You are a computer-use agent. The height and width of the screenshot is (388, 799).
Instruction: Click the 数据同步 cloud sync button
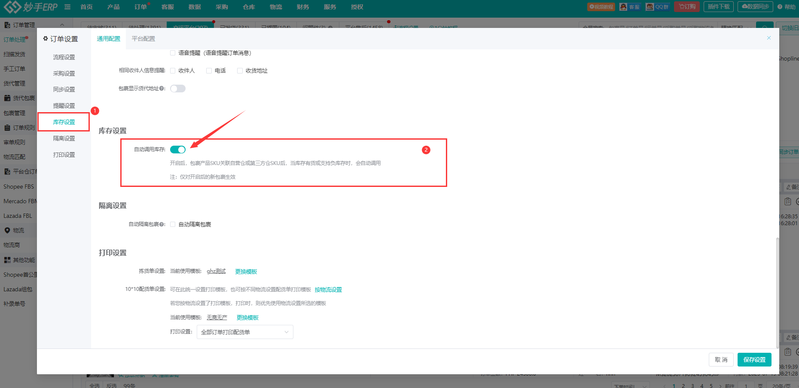(x=755, y=7)
